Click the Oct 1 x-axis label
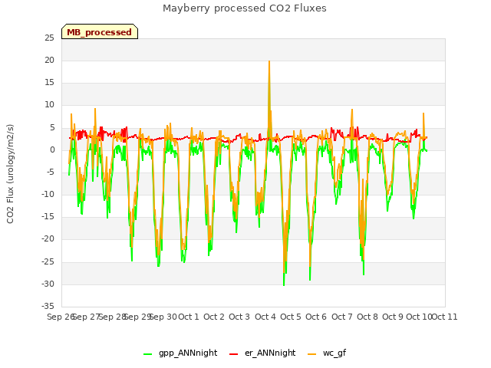The height and width of the screenshot is (368, 491). (x=189, y=317)
